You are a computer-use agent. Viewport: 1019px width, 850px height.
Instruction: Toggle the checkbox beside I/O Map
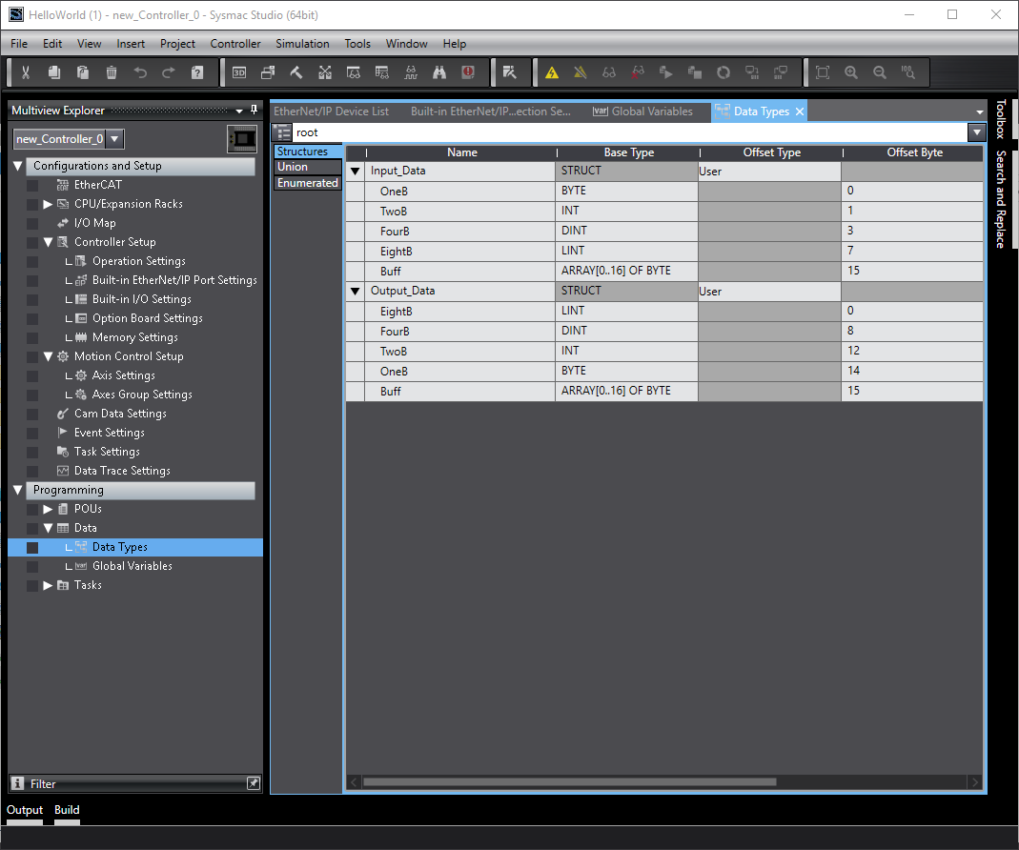[32, 223]
